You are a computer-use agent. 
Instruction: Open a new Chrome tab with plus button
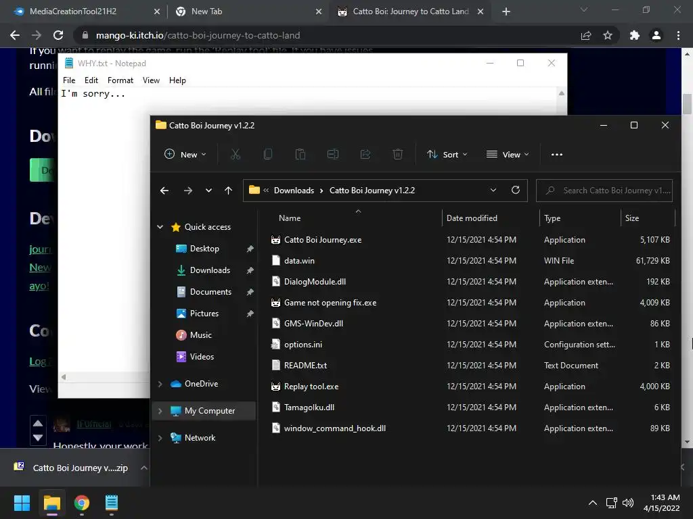506,11
